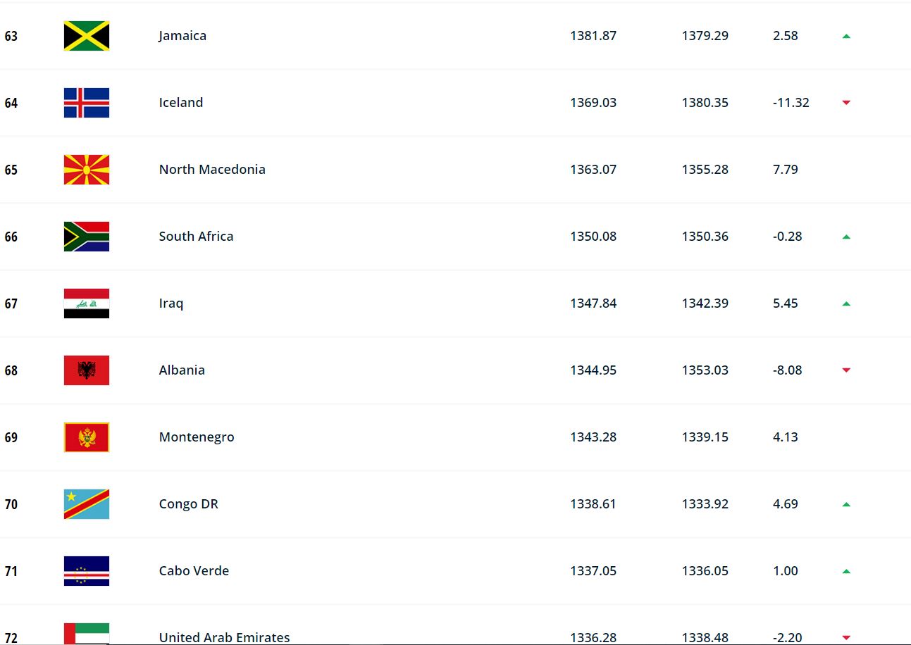Open the Iraq flag image
The height and width of the screenshot is (645, 911).
[x=87, y=303]
